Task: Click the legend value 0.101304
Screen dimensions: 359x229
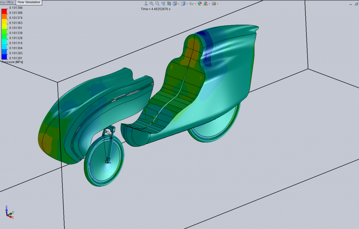Action: 16,48
